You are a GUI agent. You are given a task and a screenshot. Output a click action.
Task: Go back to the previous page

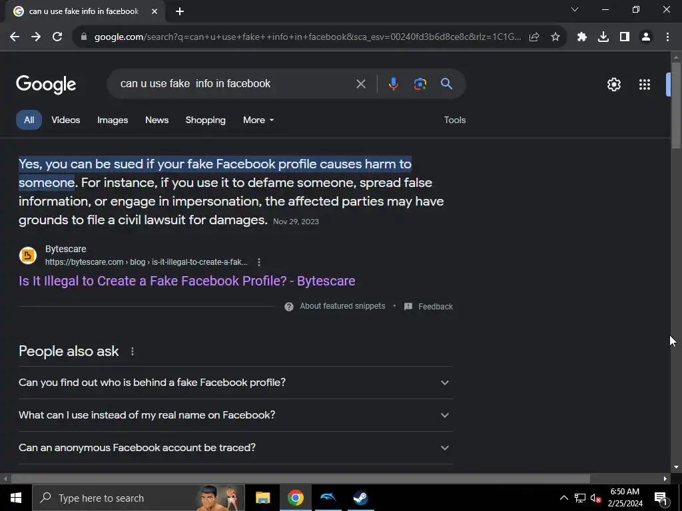[15, 37]
